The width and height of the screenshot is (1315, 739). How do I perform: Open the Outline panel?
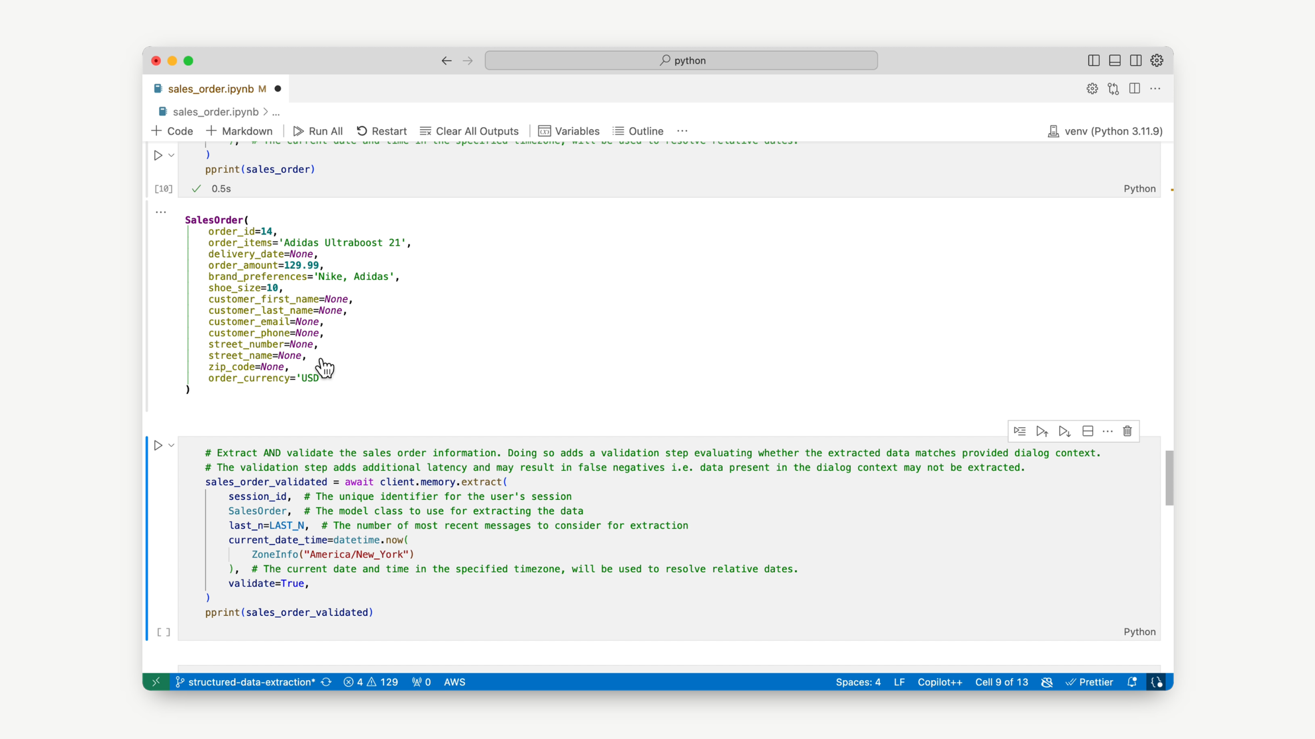point(643,131)
